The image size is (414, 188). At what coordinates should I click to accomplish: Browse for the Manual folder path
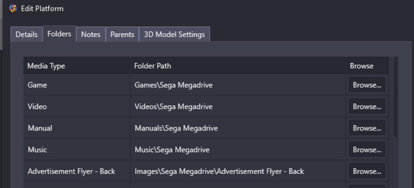pos(367,128)
